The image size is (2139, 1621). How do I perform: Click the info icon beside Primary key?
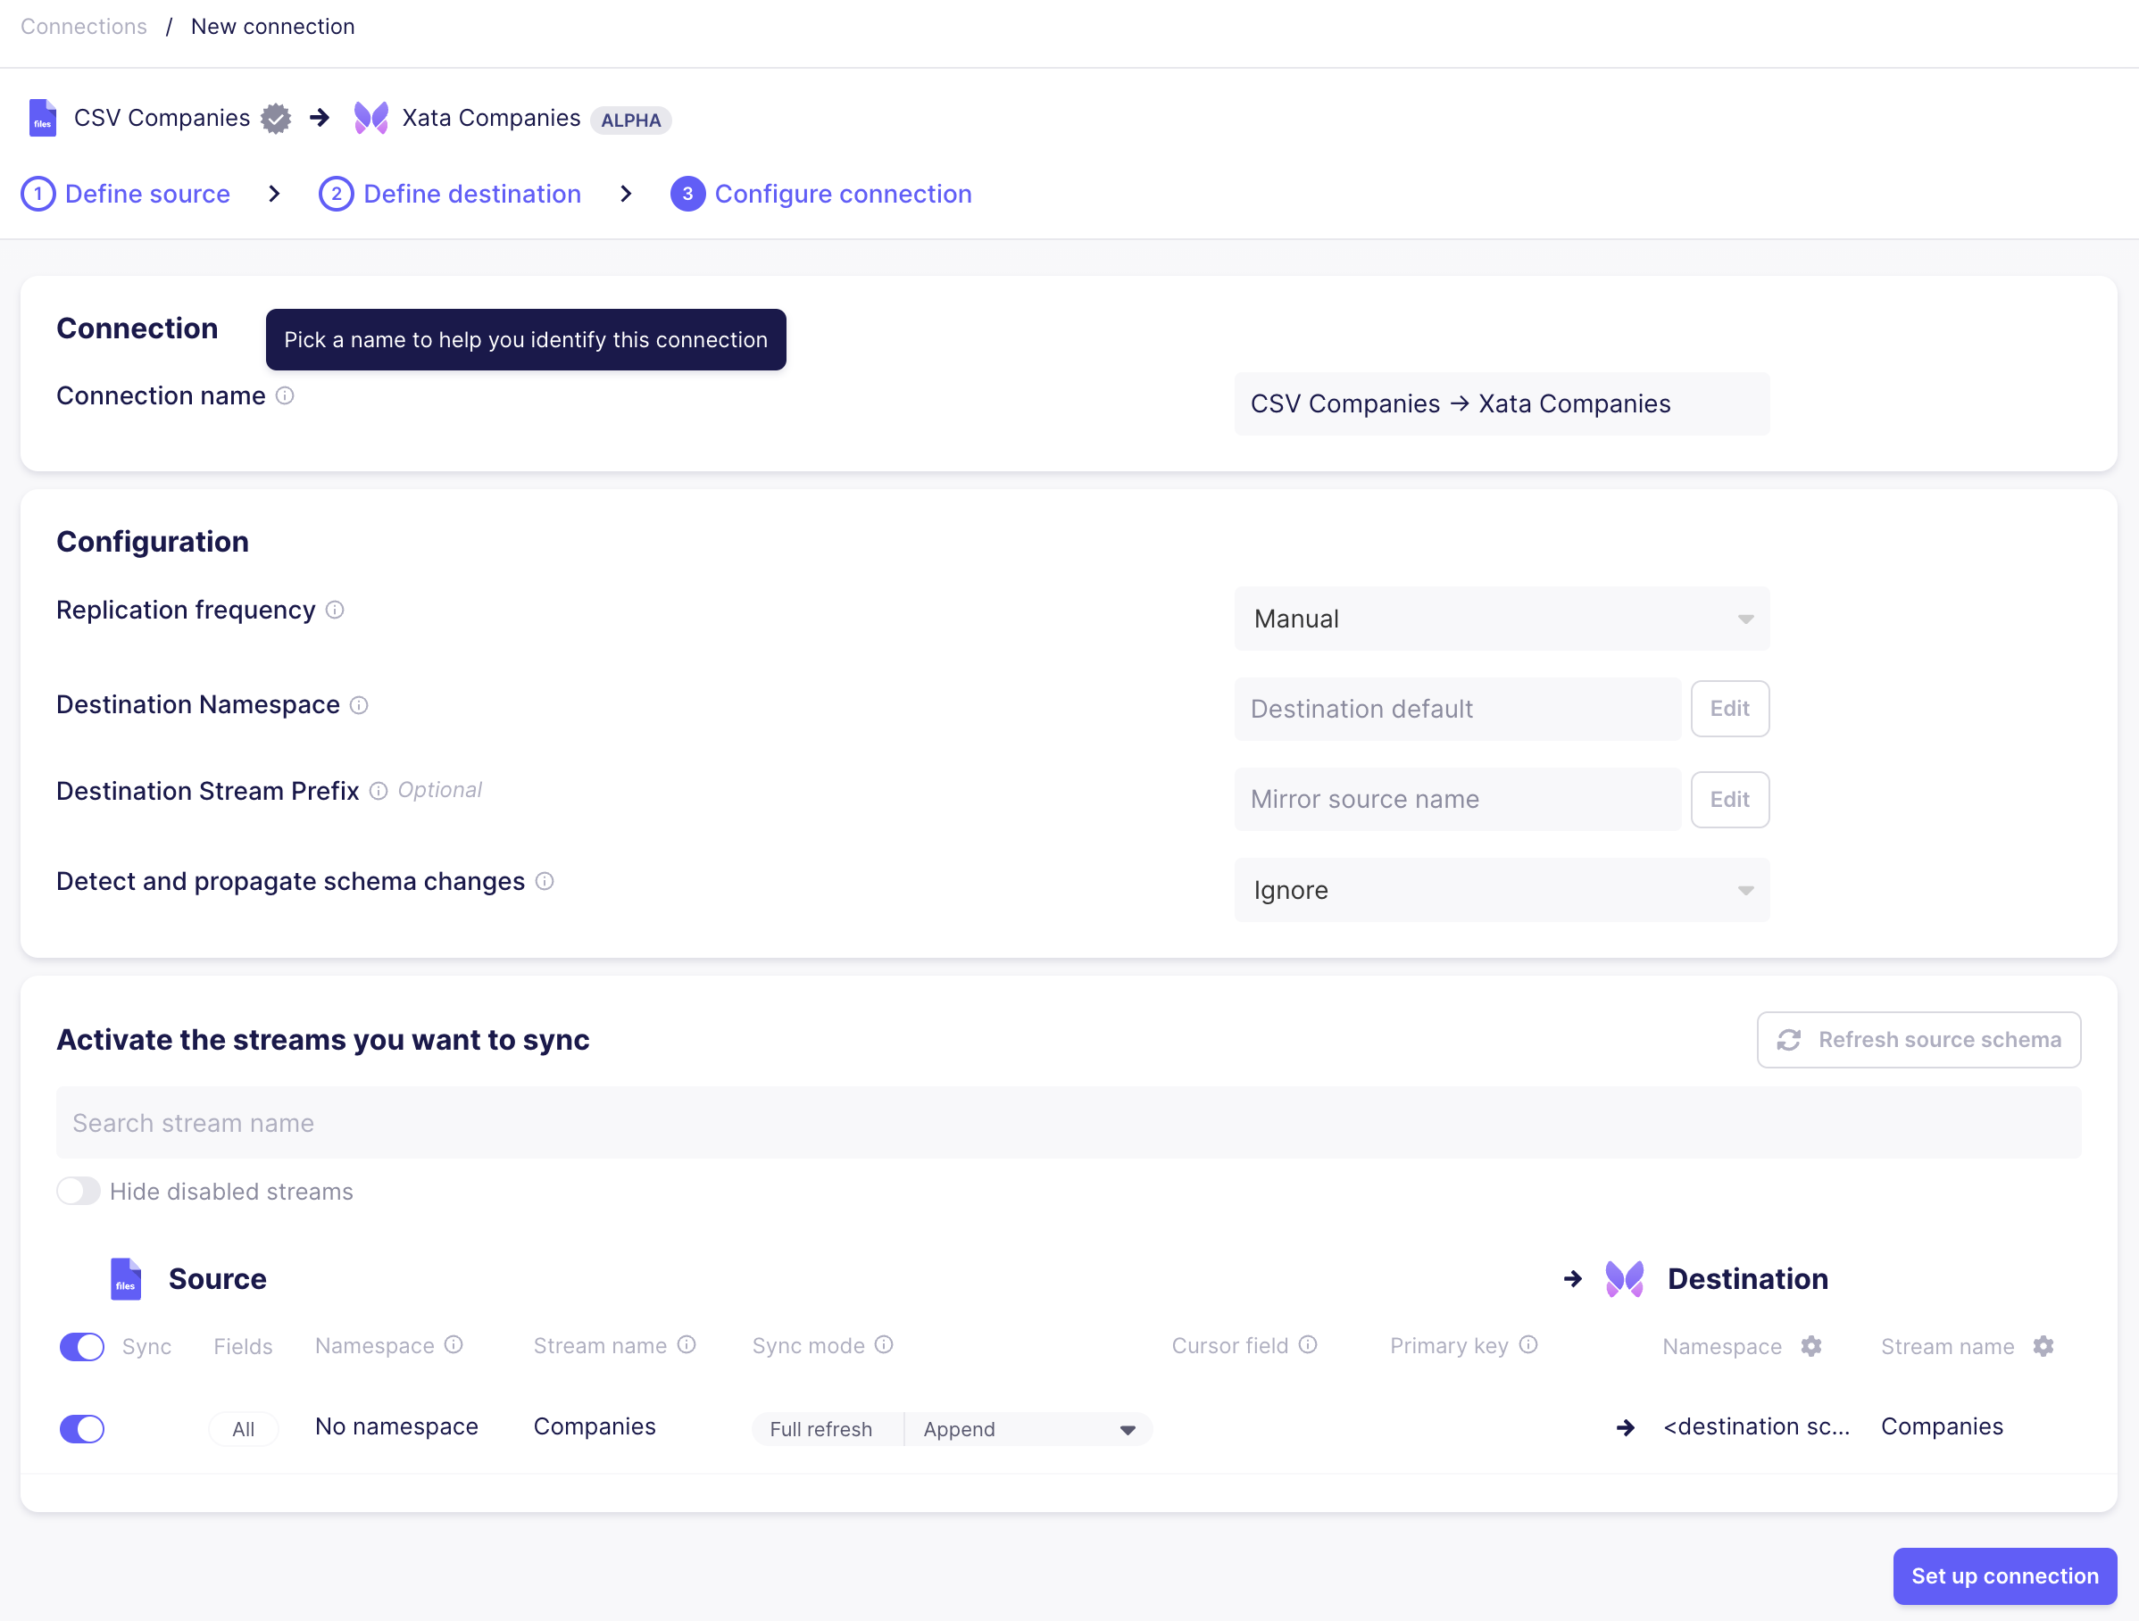1527,1344
